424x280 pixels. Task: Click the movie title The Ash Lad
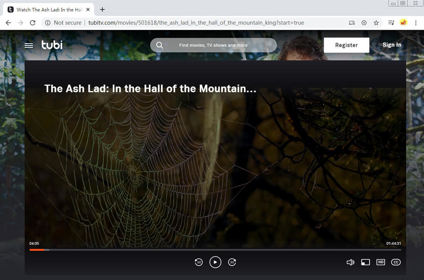point(150,89)
